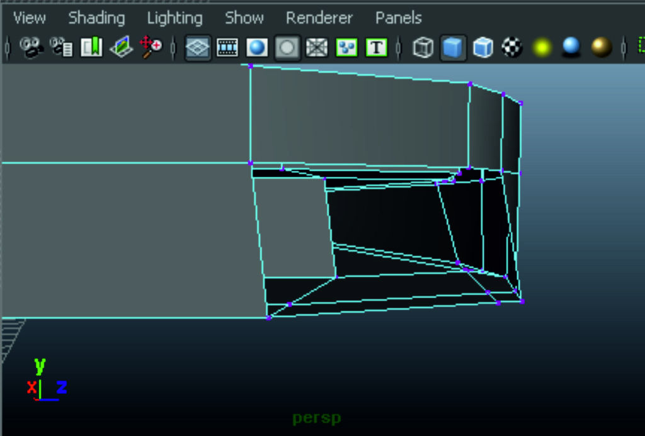
Task: Open the Panels menu
Action: pyautogui.click(x=399, y=18)
